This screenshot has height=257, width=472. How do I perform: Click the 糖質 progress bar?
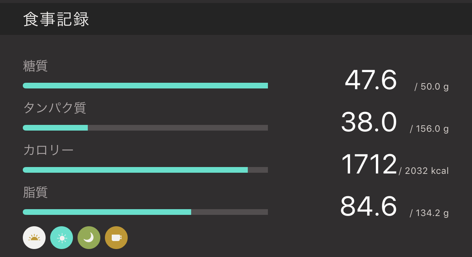coord(145,86)
